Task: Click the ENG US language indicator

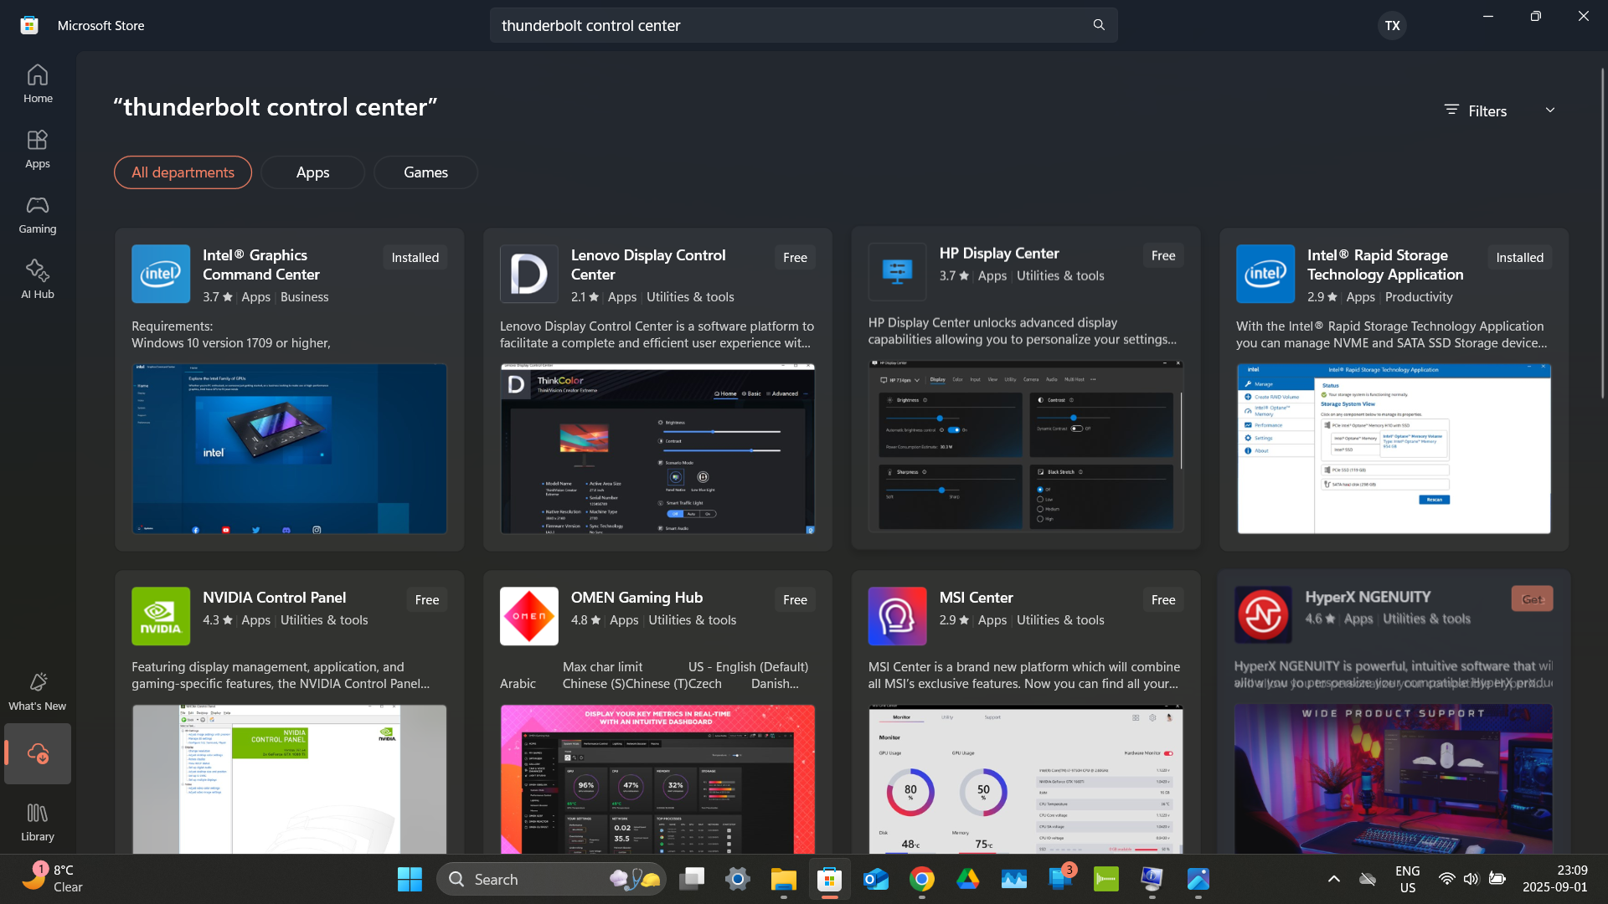Action: coord(1407,879)
